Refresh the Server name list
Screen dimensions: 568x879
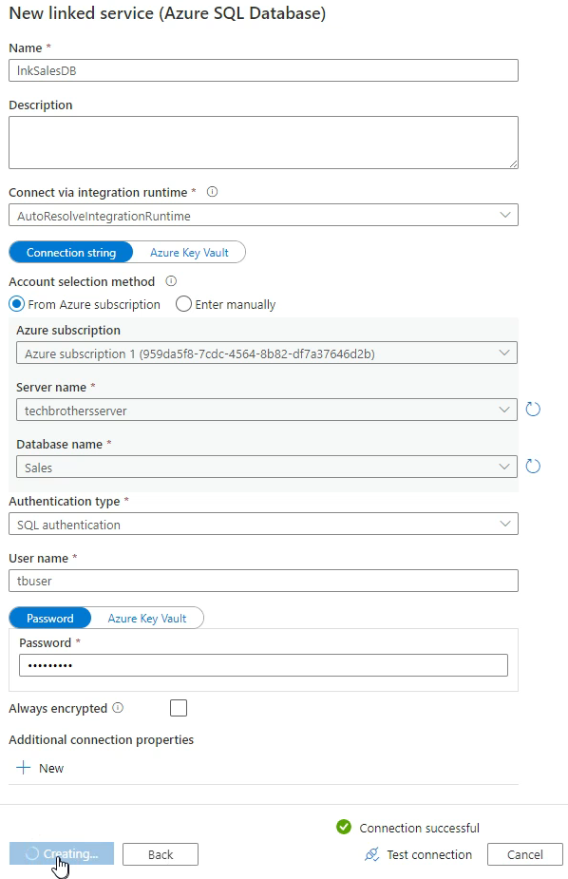533,409
